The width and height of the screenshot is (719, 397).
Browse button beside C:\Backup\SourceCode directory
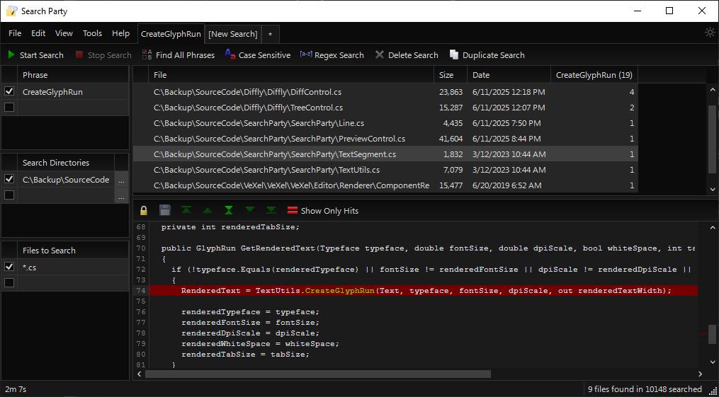tap(122, 180)
